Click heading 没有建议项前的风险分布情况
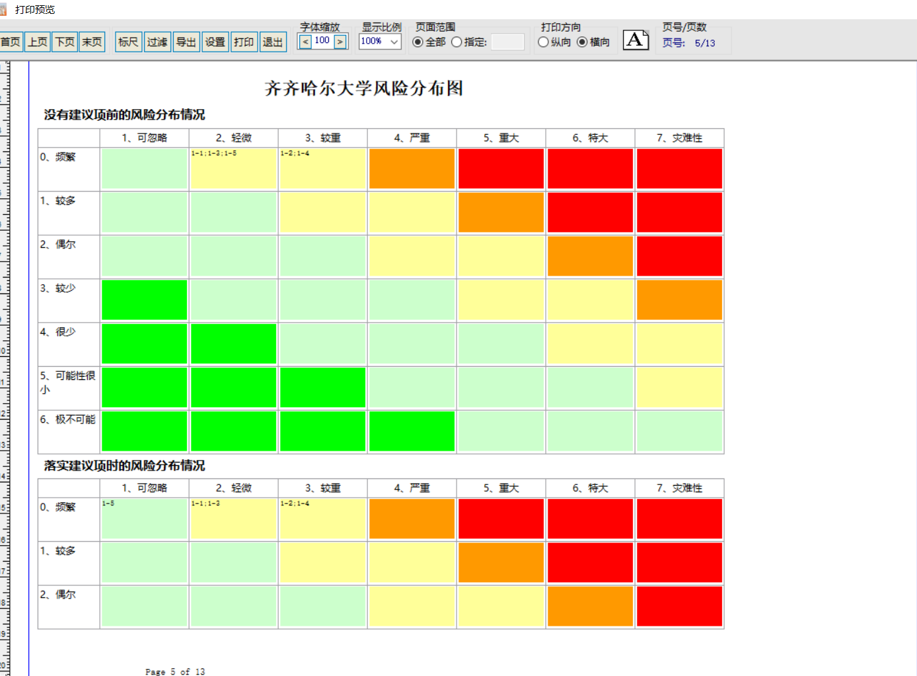The width and height of the screenshot is (917, 676). pos(124,114)
